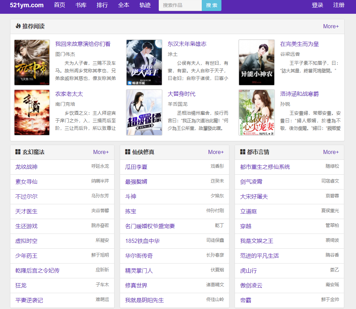Open the cover of 我回来故意演给你们看
Viewport: 356px width, 309px height.
(32, 63)
